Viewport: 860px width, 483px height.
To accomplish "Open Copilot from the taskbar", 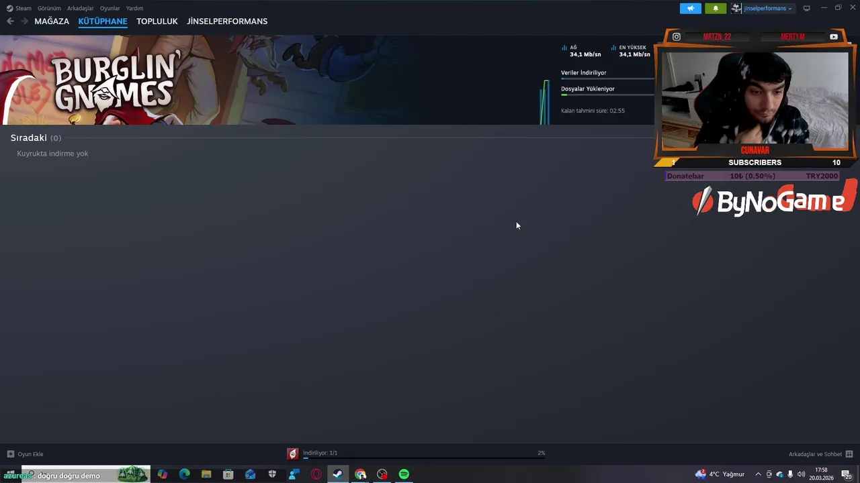I will tap(163, 474).
